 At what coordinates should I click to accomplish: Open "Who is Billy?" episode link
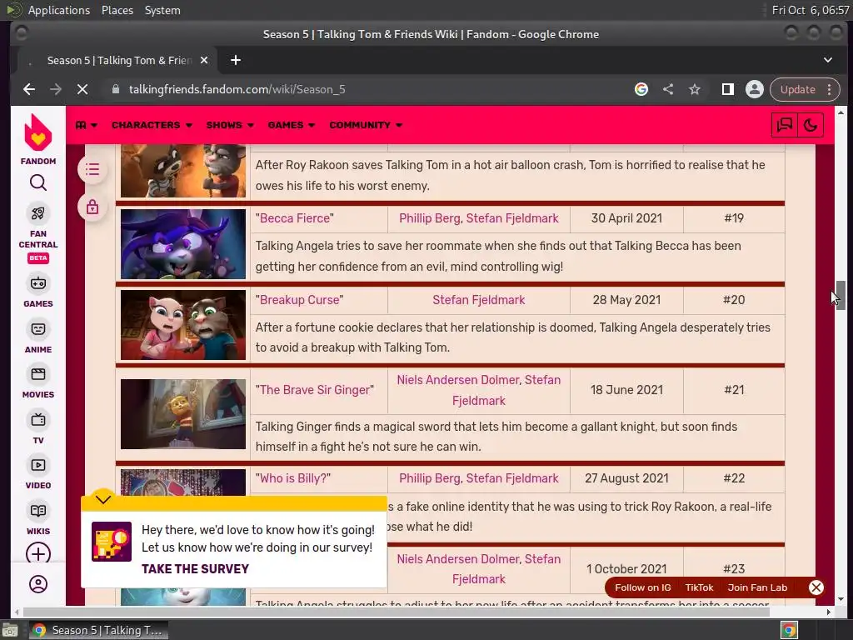tap(293, 478)
